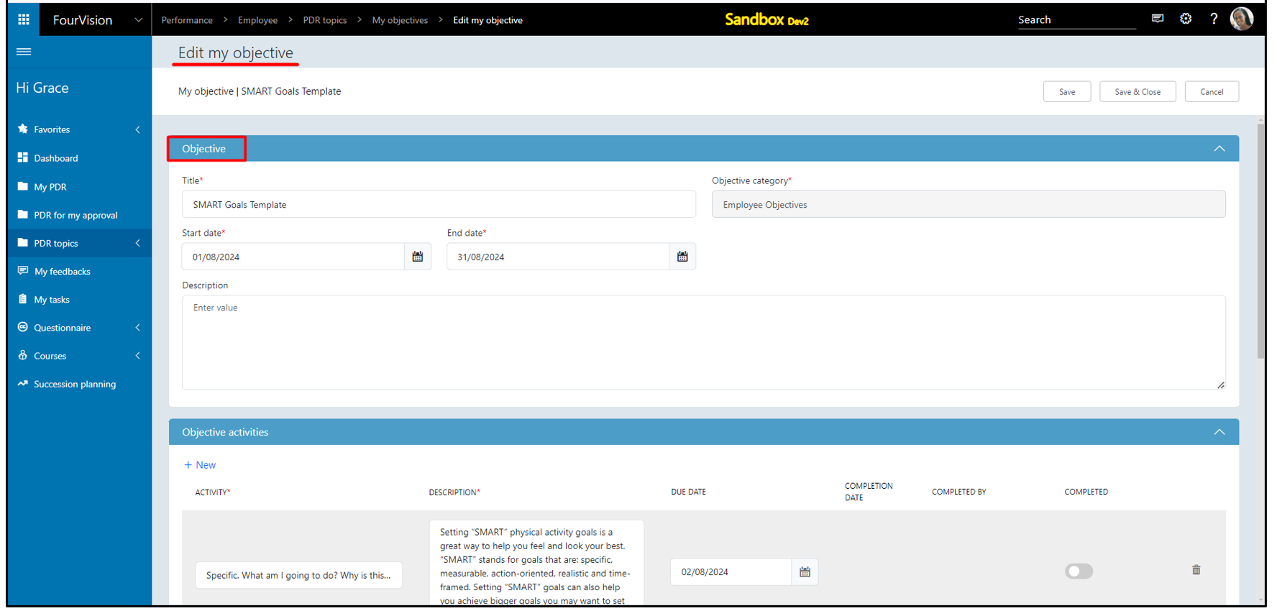Click the My feedbacks chat icon

click(23, 271)
